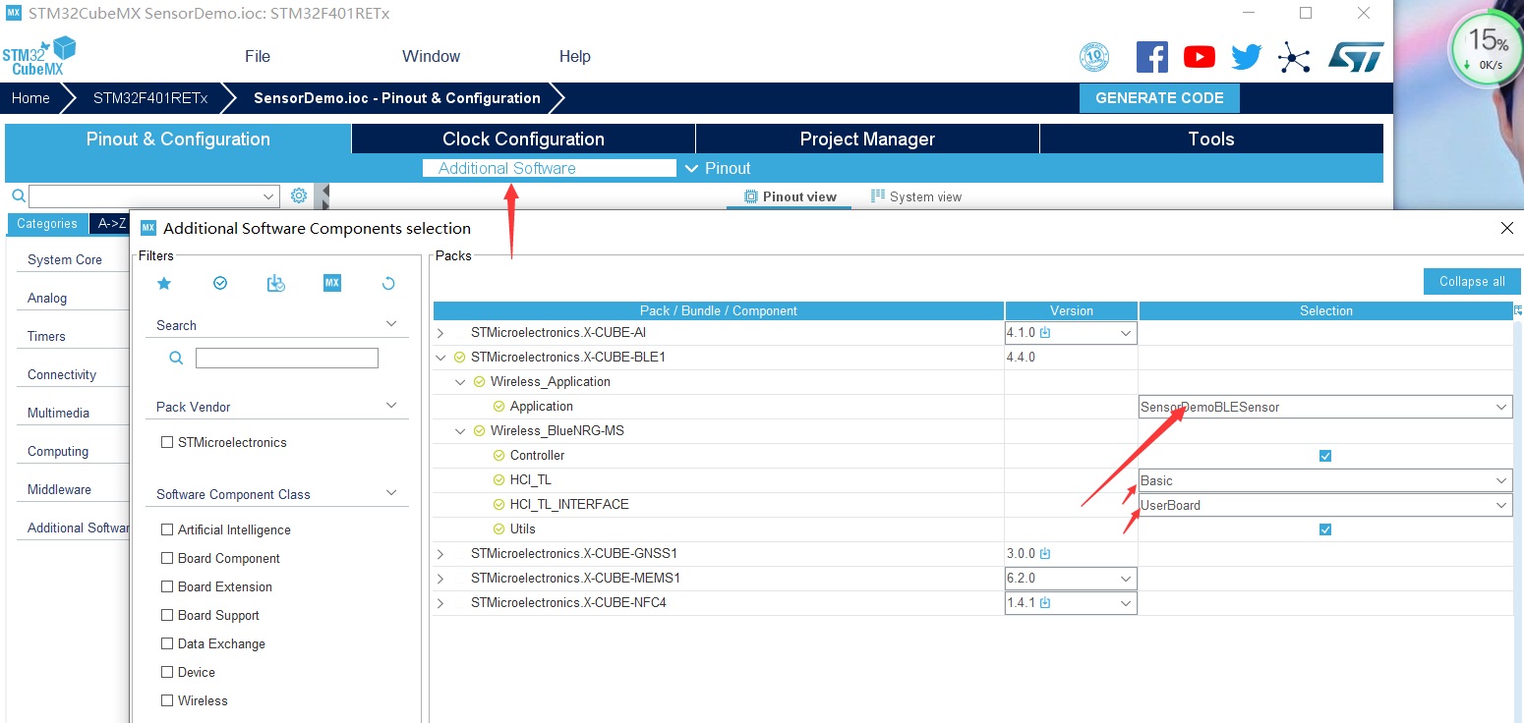
Task: Click the Filters search input field
Action: [x=286, y=358]
